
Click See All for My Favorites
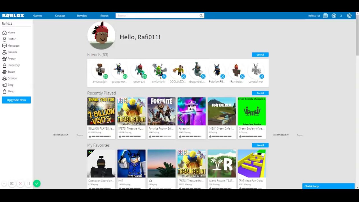[x=260, y=145]
